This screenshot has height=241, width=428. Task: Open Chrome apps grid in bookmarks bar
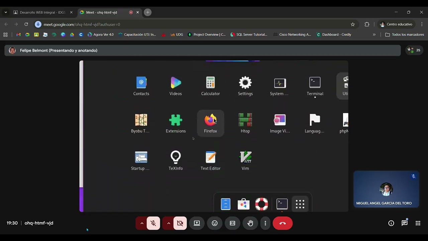pyautogui.click(x=5, y=34)
